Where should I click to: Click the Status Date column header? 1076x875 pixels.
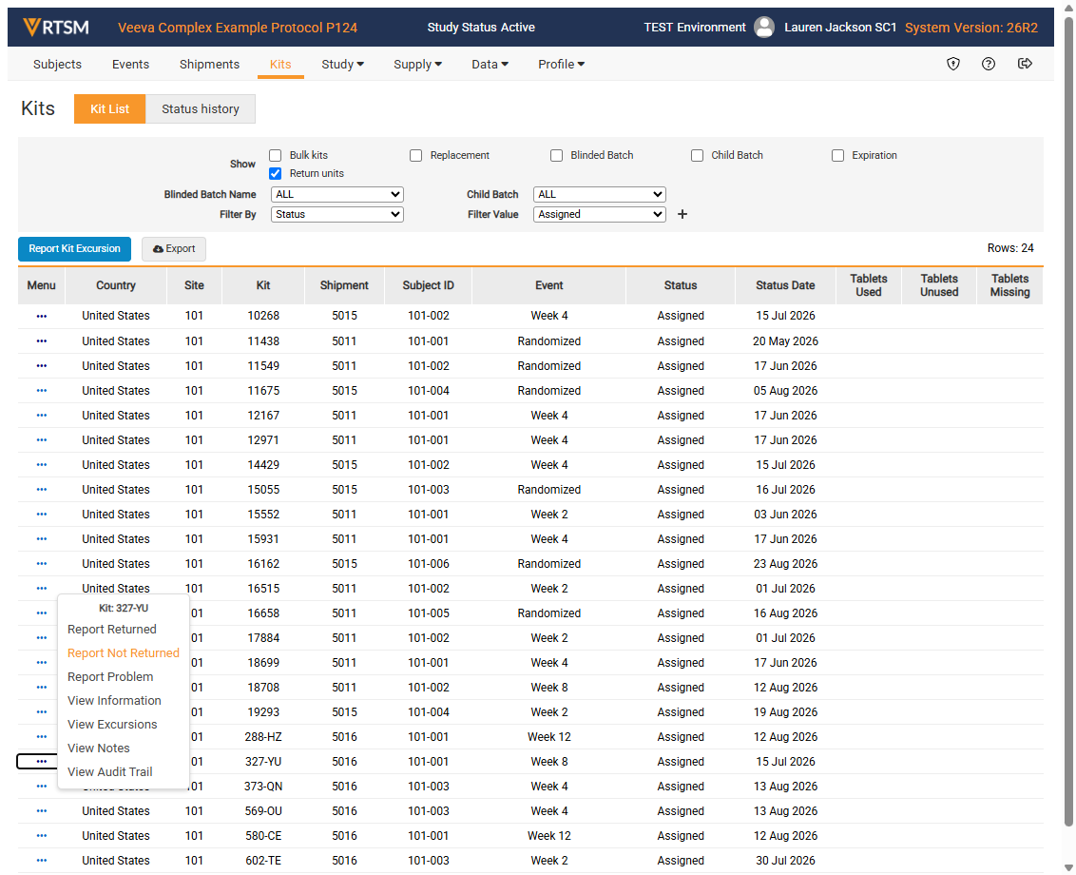point(786,285)
